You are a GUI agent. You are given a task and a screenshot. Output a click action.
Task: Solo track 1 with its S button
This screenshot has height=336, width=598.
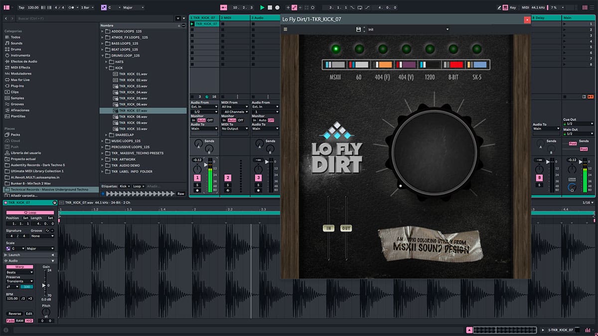coord(197,185)
